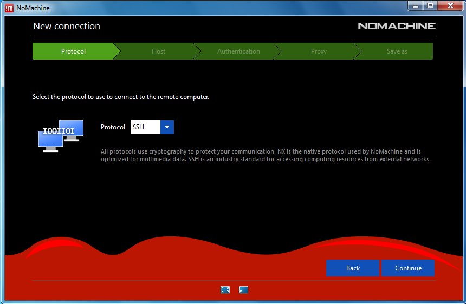466x304 pixels.
Task: Click the select-protocol instruction text
Action: [121, 97]
